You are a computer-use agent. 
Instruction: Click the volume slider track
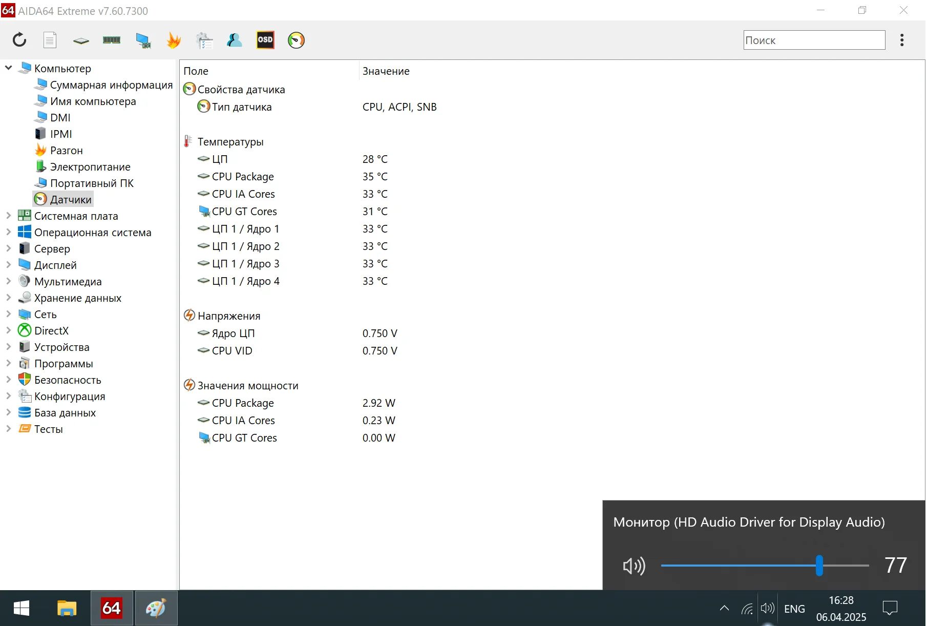click(x=765, y=566)
